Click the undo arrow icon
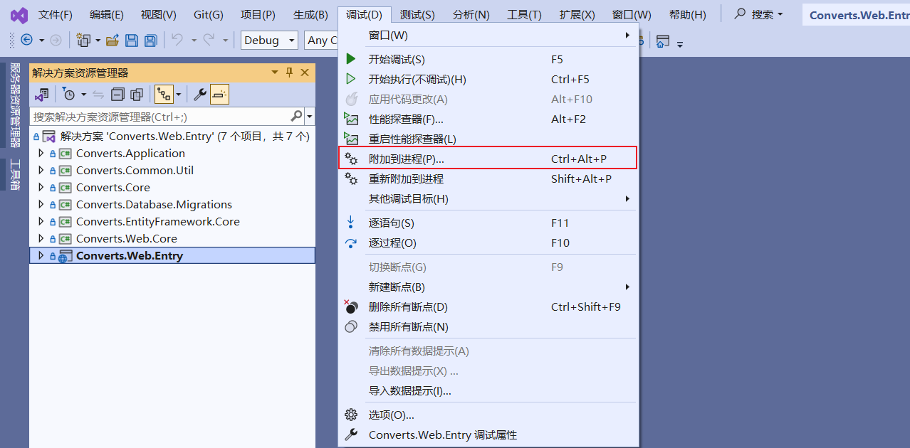The height and width of the screenshot is (448, 910). (177, 41)
